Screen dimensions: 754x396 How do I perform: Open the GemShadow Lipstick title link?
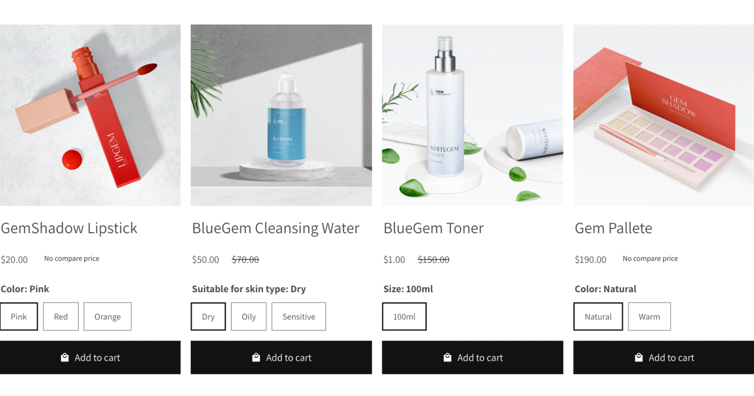[69, 228]
